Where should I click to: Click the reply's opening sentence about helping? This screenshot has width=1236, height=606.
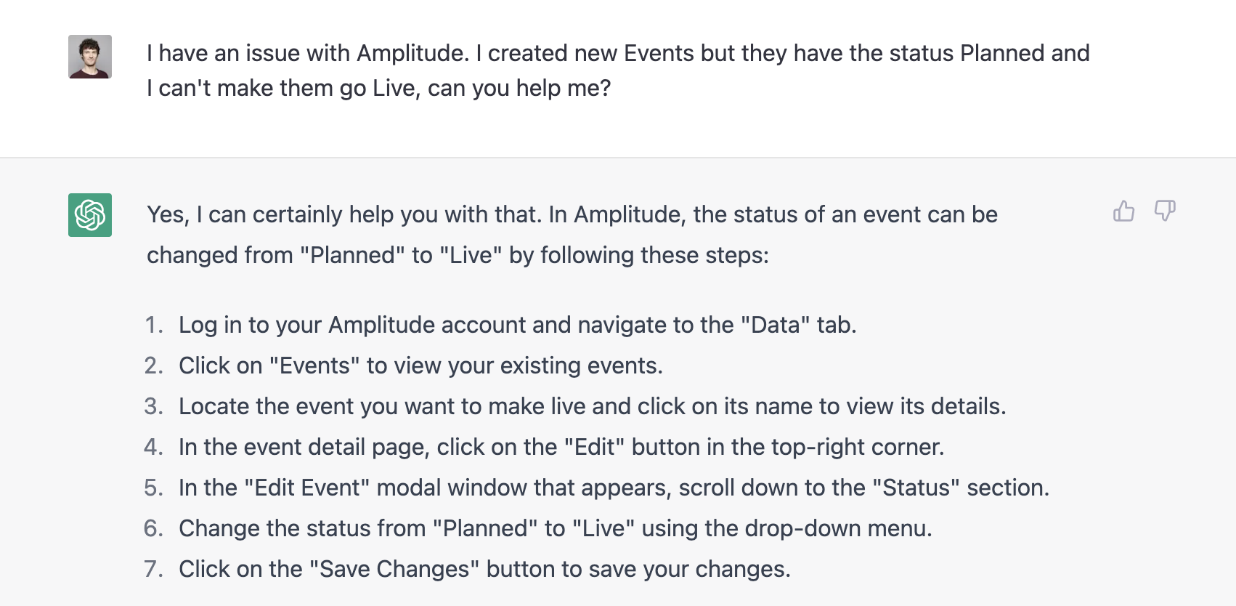572,215
